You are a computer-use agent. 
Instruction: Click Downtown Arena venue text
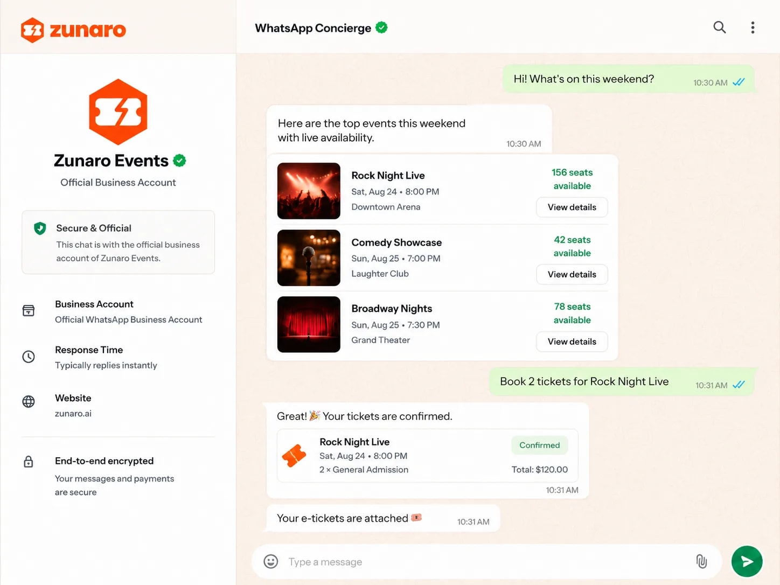386,207
